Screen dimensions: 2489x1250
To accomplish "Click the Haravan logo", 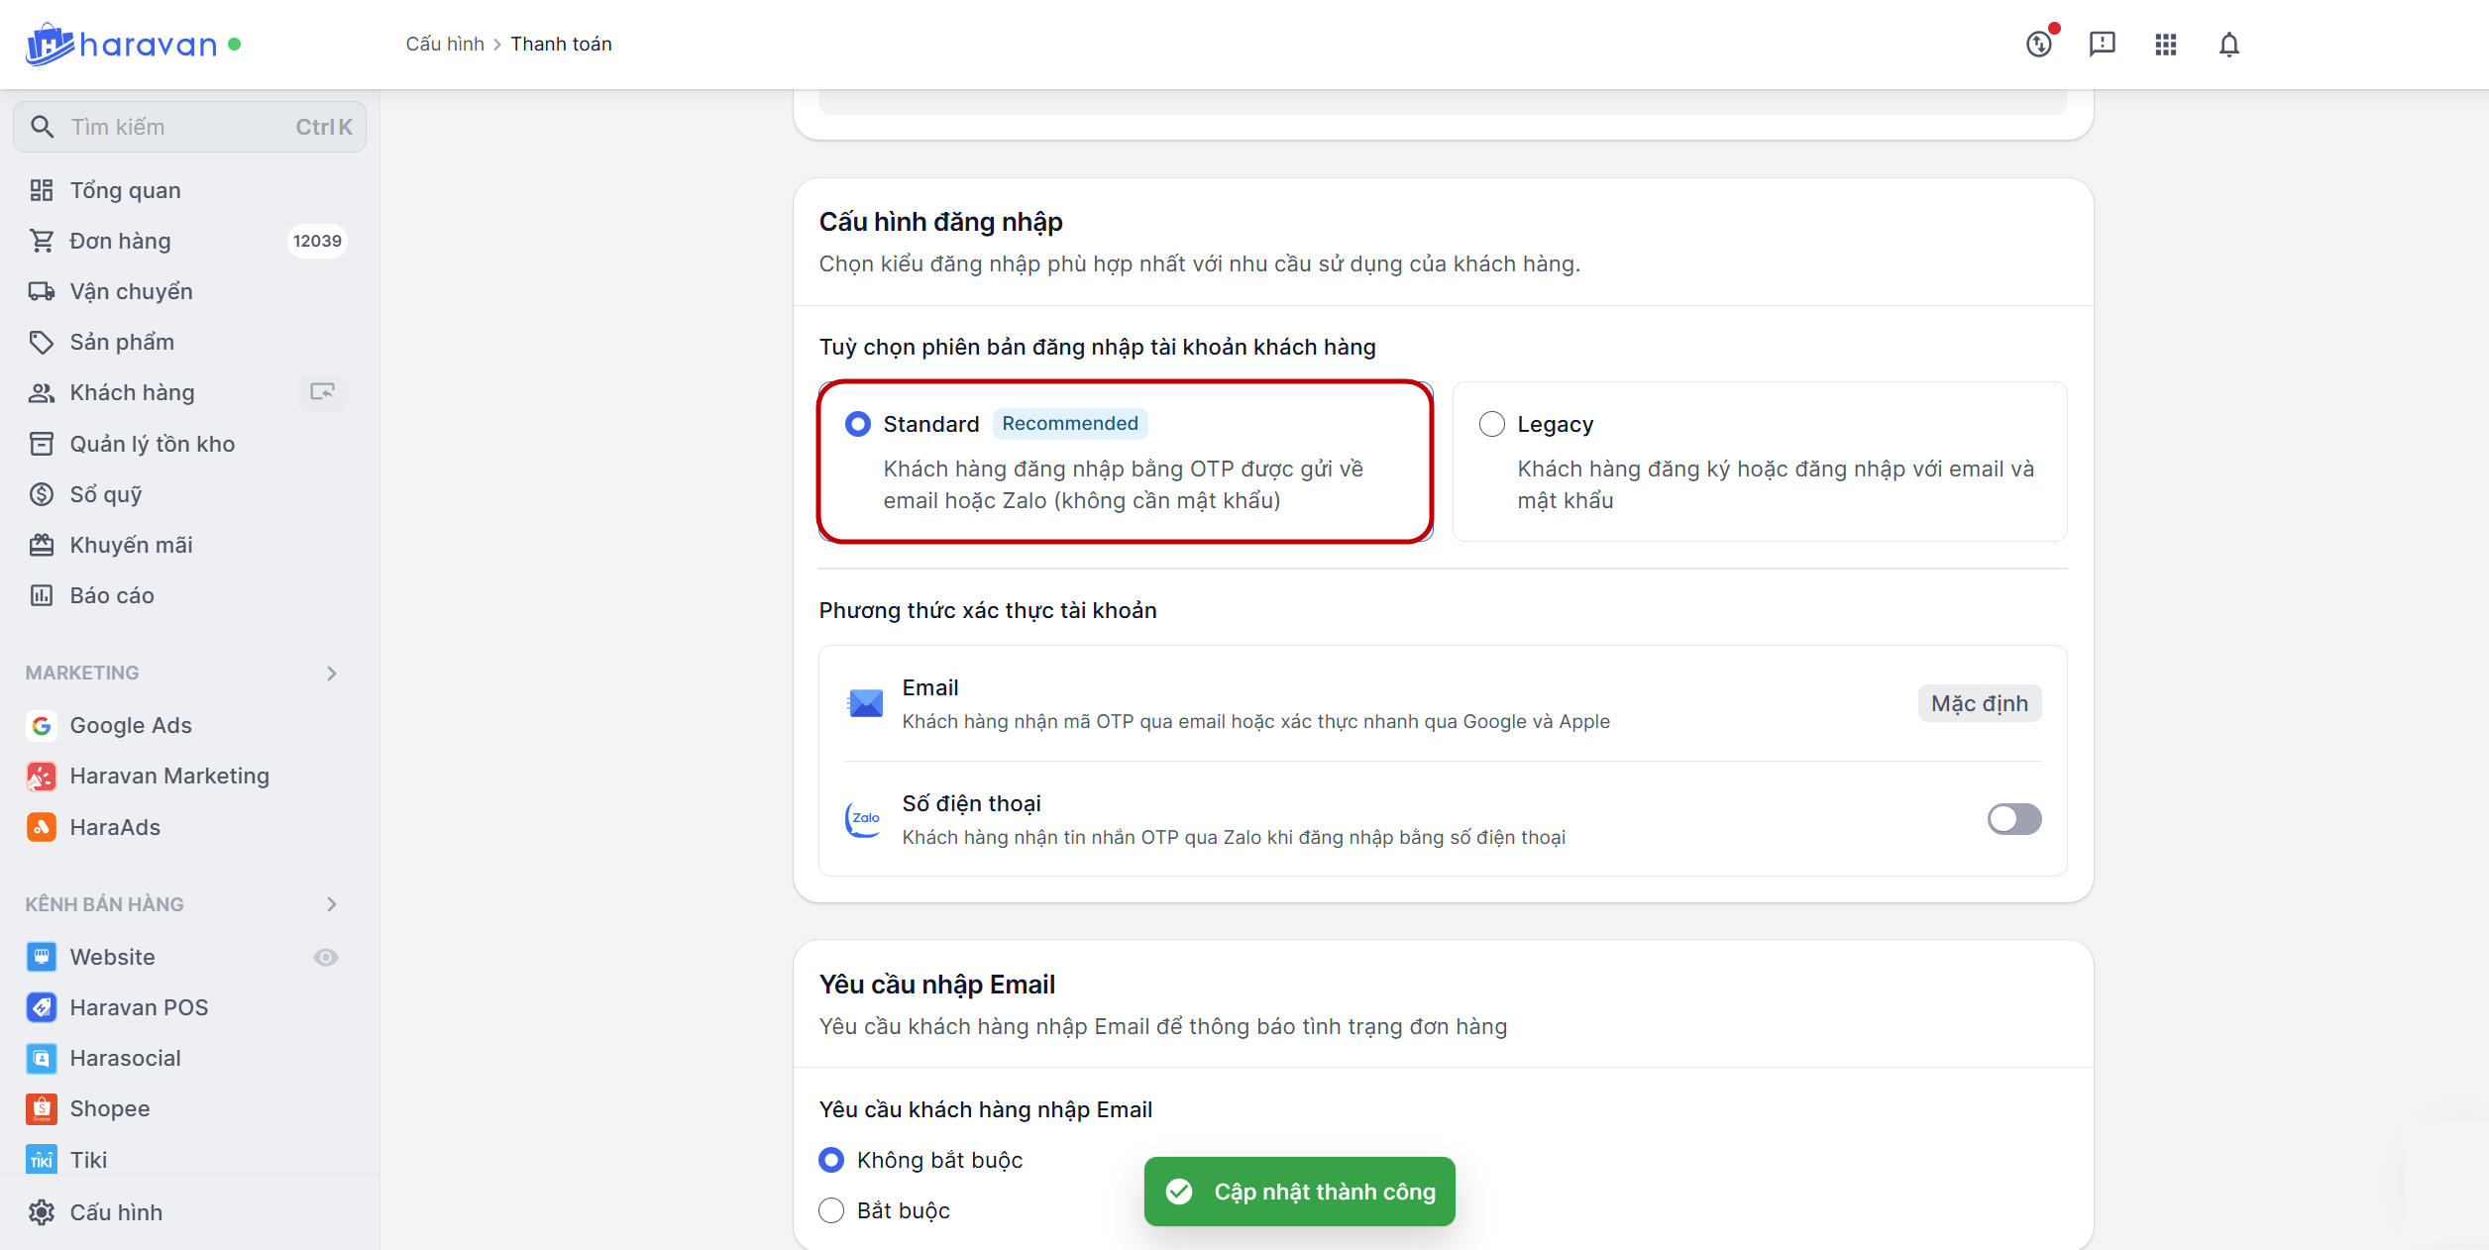I will point(122,45).
